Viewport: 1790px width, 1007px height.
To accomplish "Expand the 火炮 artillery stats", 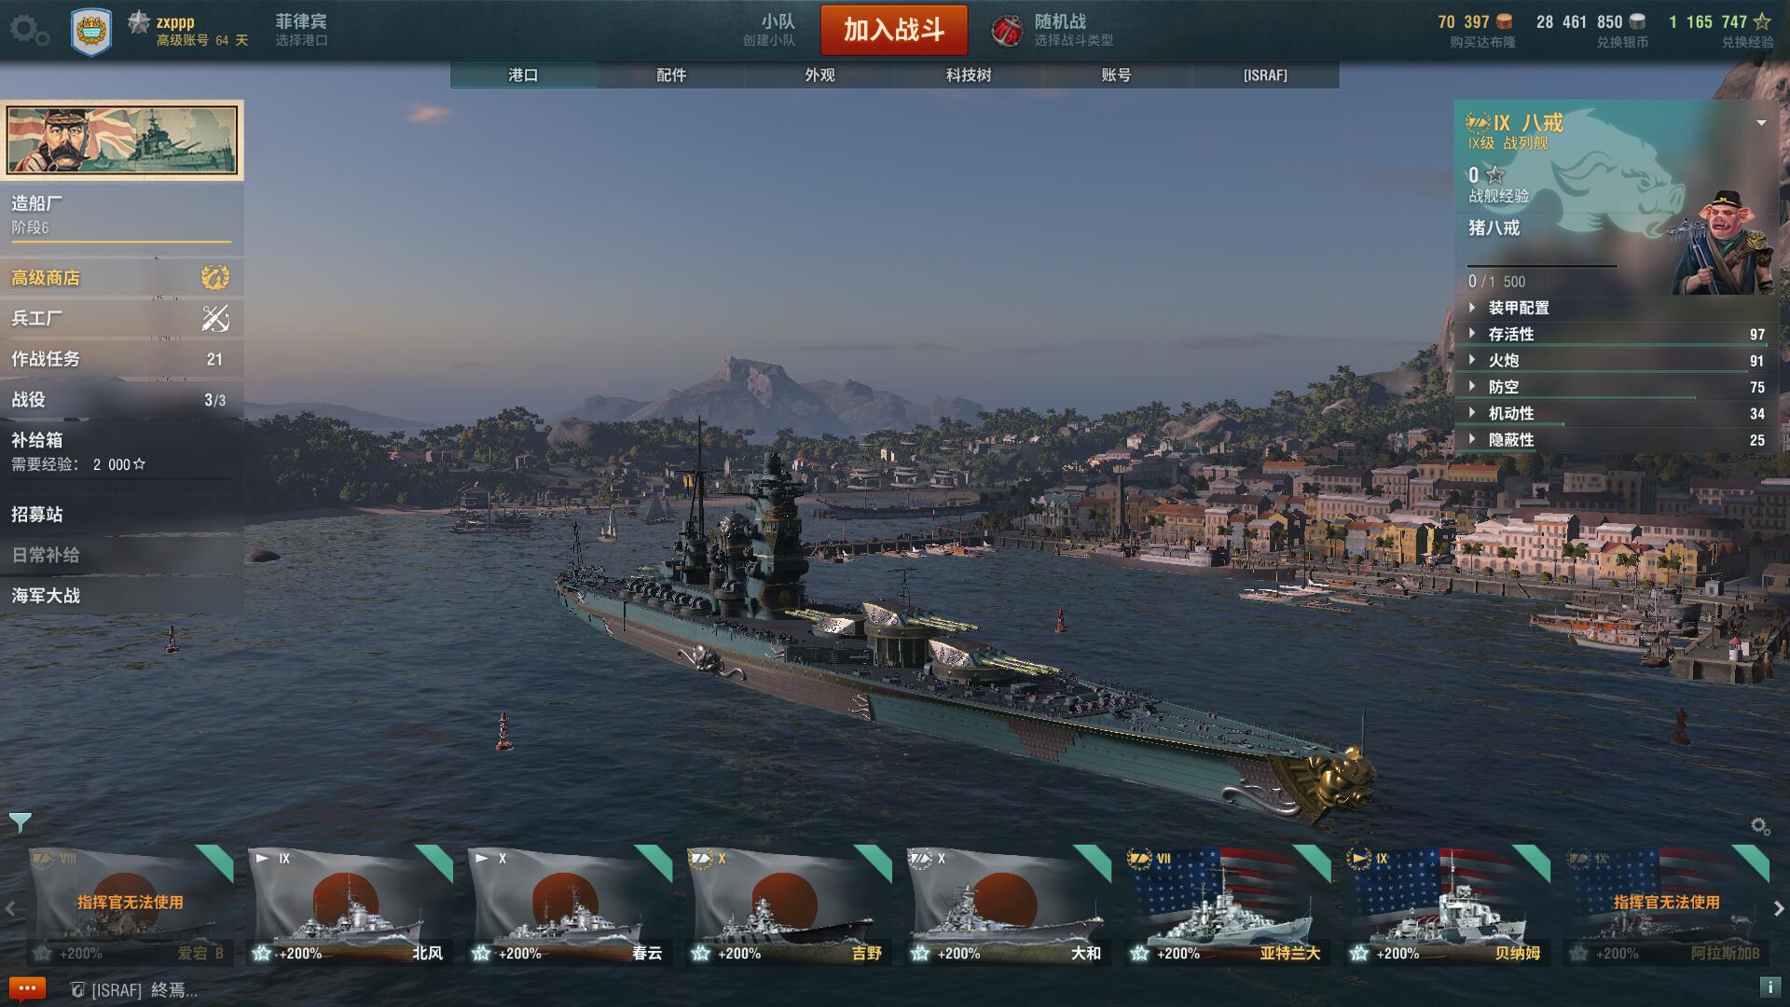I will (x=1616, y=361).
